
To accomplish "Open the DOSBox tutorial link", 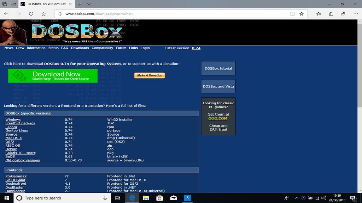I will click(x=218, y=68).
